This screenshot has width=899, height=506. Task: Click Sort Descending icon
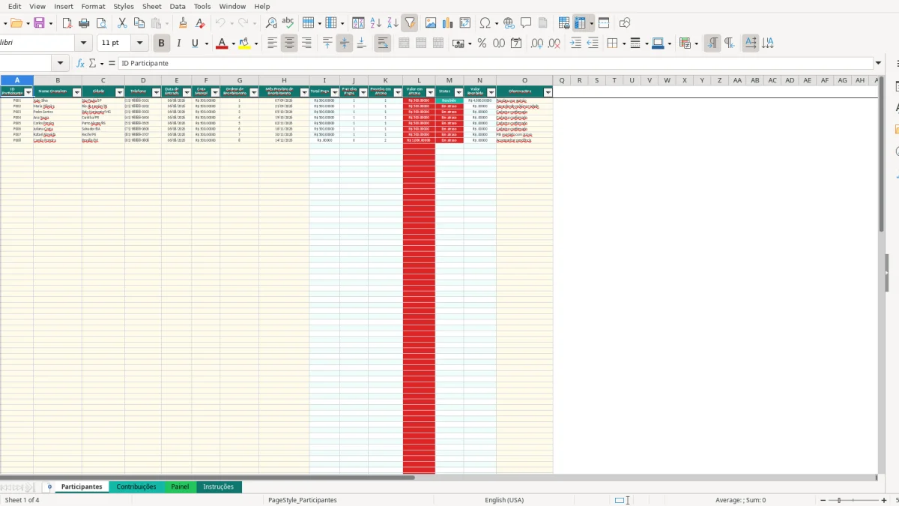click(x=393, y=23)
